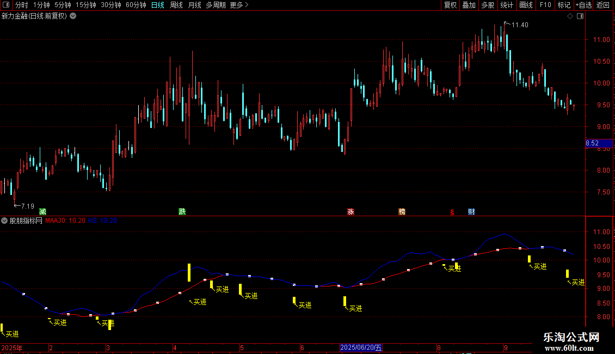Toggle the right panel icon beside the diamond

(x=580, y=16)
